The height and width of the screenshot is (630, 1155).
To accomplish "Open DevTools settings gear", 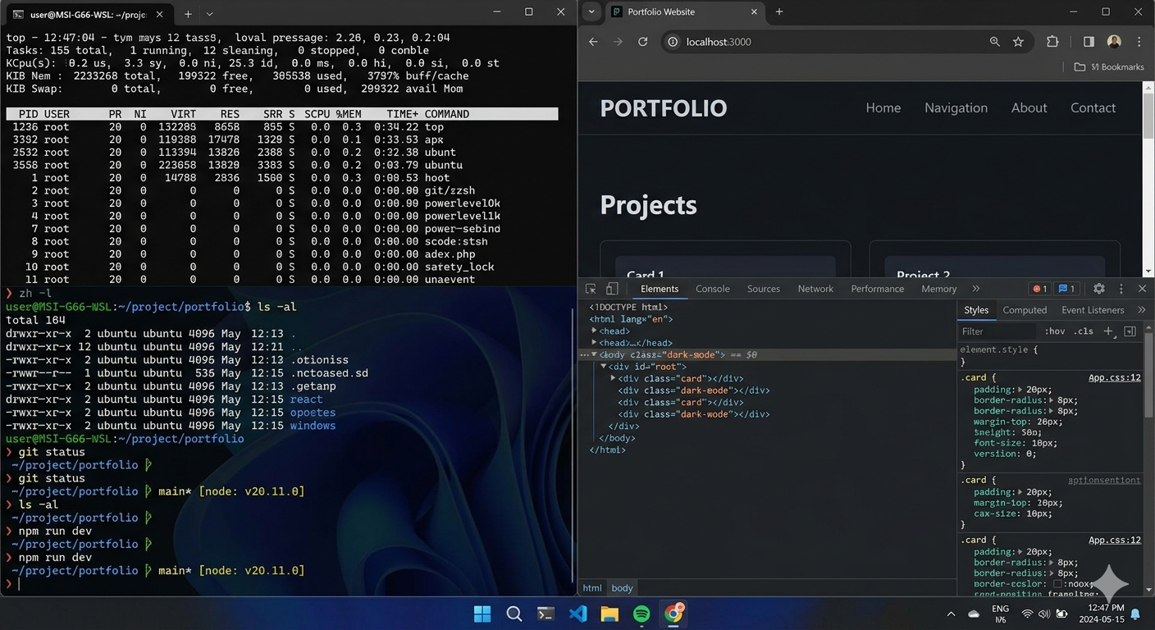I will 1098,288.
